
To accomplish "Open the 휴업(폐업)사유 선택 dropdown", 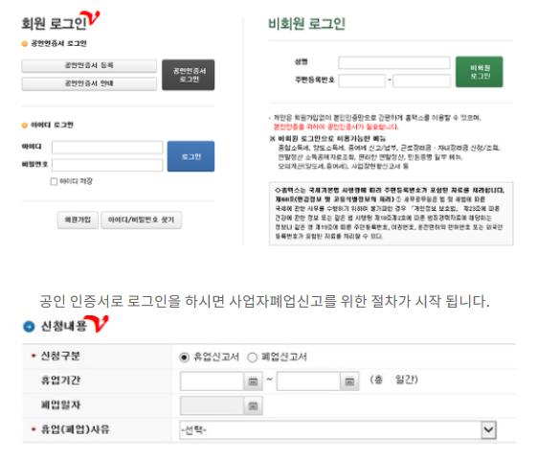I will tap(338, 429).
